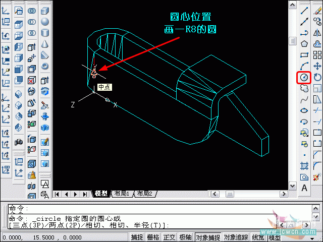Select the Line tool in draw toolbar
Screen dimensions: 323x242
(x=304, y=11)
